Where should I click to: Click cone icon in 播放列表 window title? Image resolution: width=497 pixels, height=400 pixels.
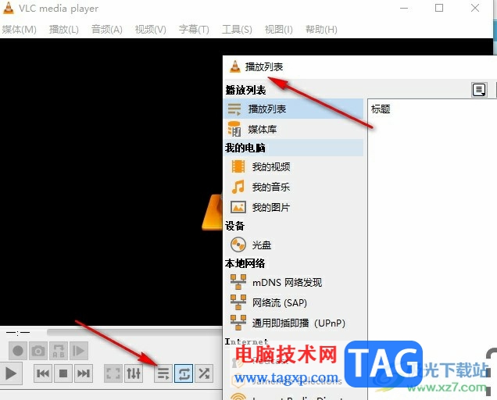click(x=235, y=66)
